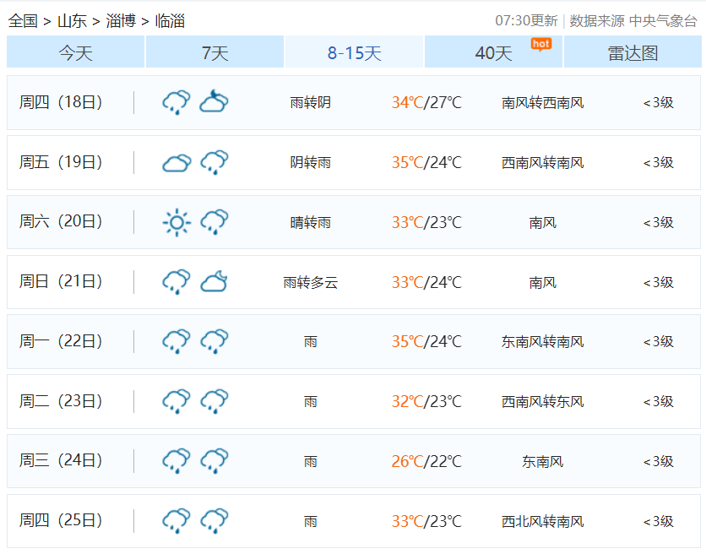706x554 pixels.
Task: Go to 淄博 breadcrumb link
Action: [x=121, y=21]
